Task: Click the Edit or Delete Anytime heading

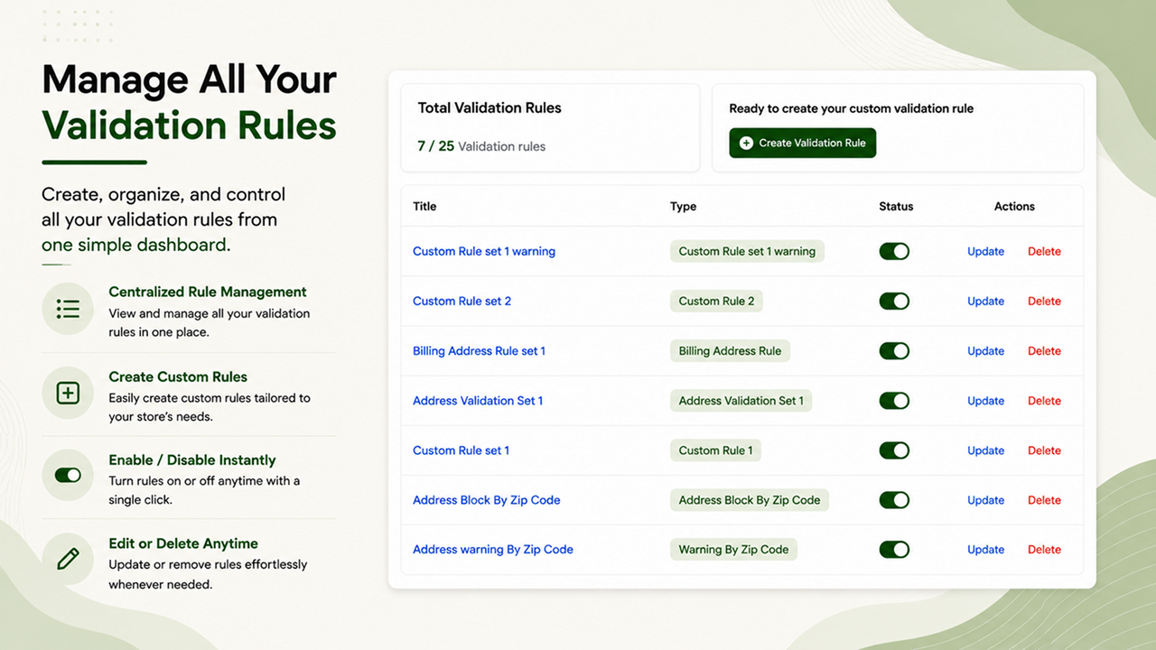Action: (183, 543)
